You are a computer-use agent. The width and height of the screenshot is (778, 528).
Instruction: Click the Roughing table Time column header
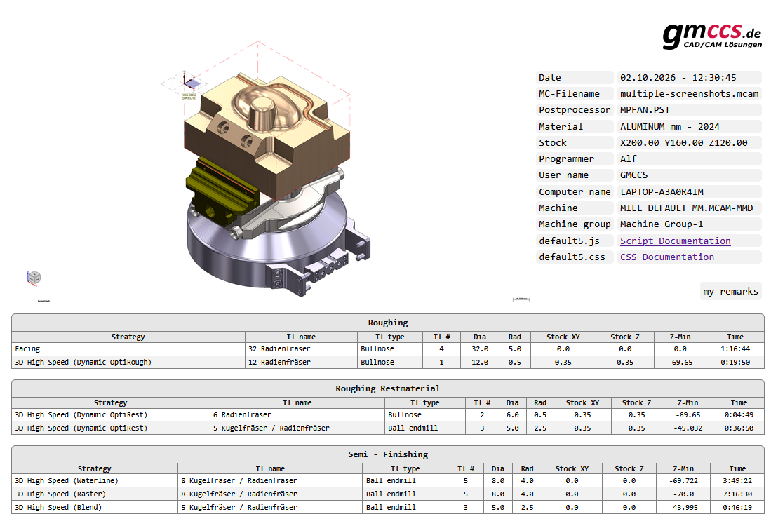(735, 337)
